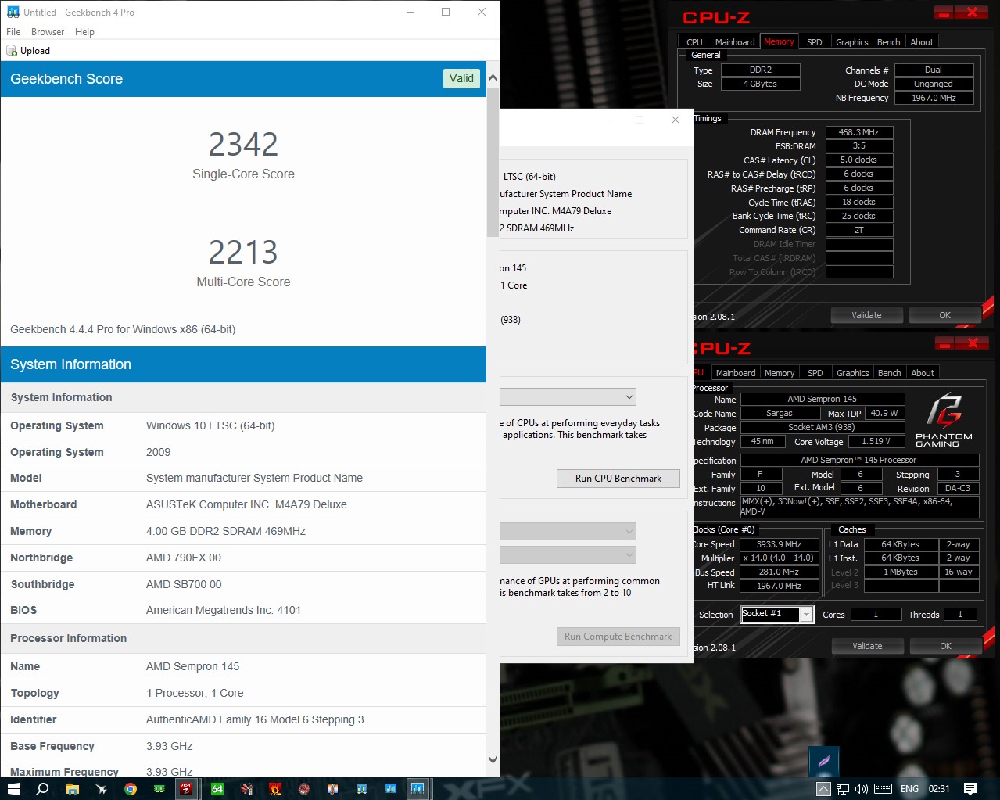This screenshot has height=800, width=1000.
Task: Open Geekbench Help menu
Action: click(x=84, y=32)
